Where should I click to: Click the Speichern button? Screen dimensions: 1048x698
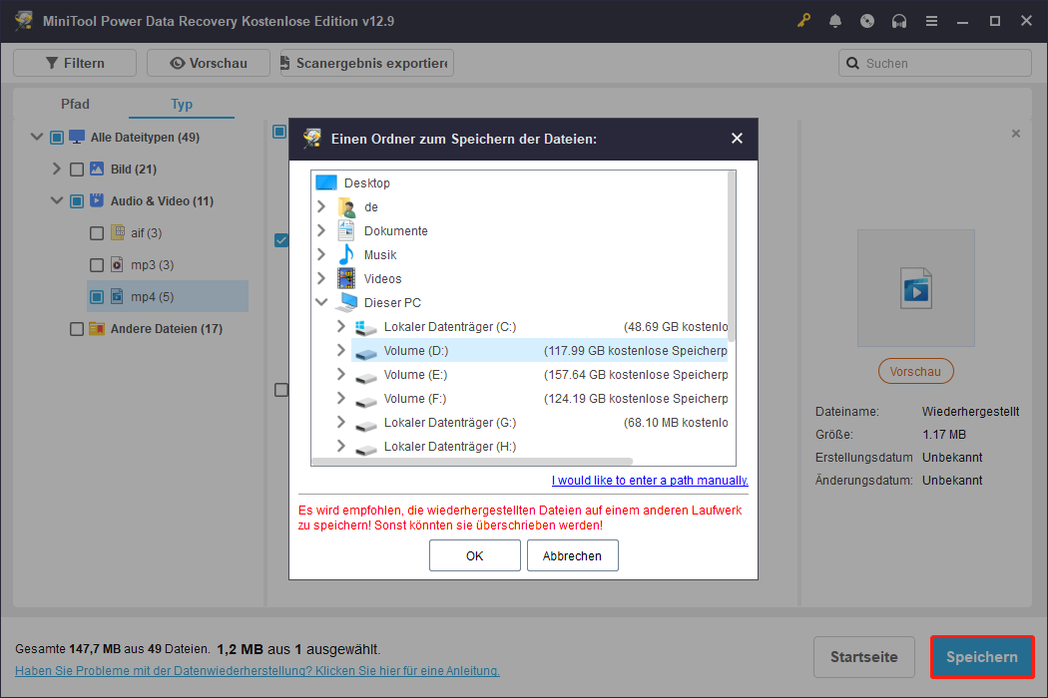(982, 657)
